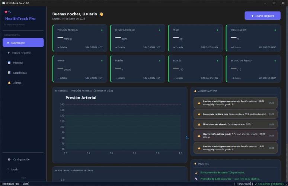Click the vertical scrollbar on the right edge
288x186 pixels.
point(287,94)
